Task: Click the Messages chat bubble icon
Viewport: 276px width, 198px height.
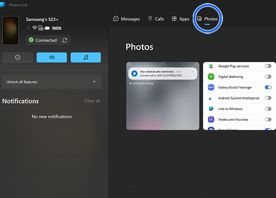Action: pos(116,19)
